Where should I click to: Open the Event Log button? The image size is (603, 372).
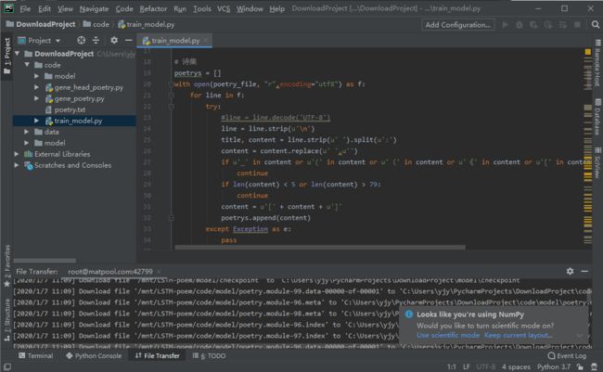point(567,355)
